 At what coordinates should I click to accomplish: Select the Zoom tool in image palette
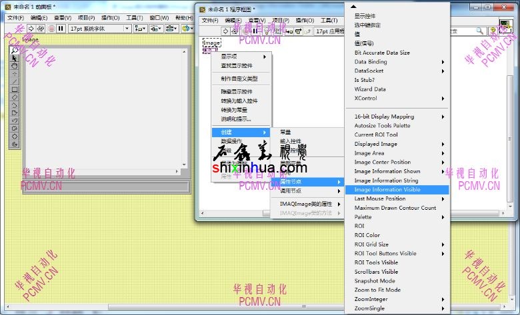tap(15, 51)
